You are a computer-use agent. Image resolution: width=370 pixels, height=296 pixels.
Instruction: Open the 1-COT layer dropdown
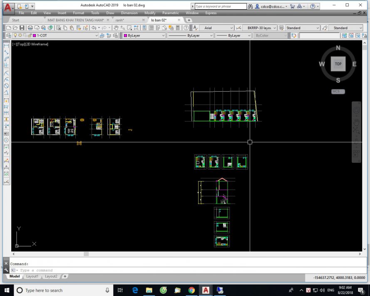[56, 35]
